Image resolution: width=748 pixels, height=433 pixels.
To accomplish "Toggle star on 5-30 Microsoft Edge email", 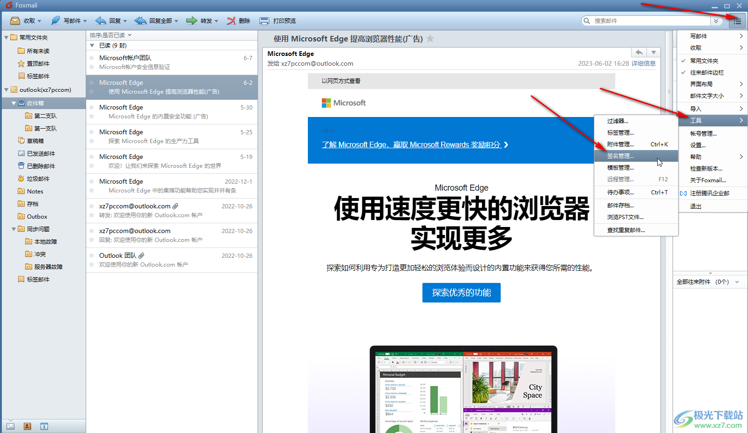I will [92, 117].
